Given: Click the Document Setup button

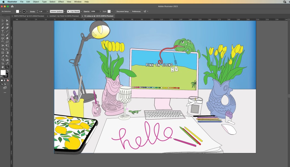Looking at the screenshot, I should point(122,11).
